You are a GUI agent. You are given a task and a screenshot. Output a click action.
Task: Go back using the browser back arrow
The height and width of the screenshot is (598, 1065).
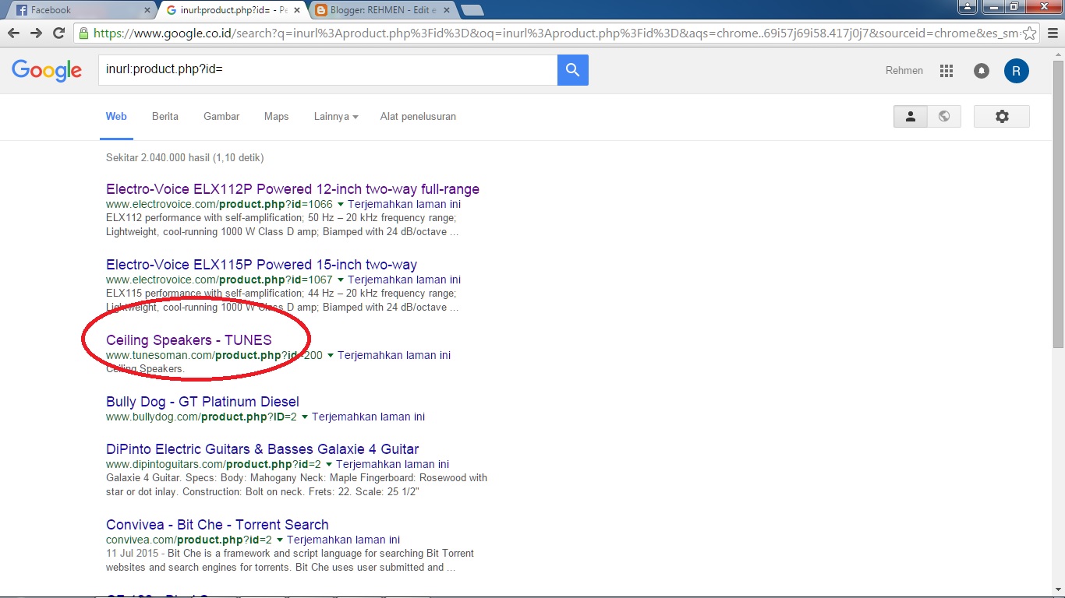[13, 33]
